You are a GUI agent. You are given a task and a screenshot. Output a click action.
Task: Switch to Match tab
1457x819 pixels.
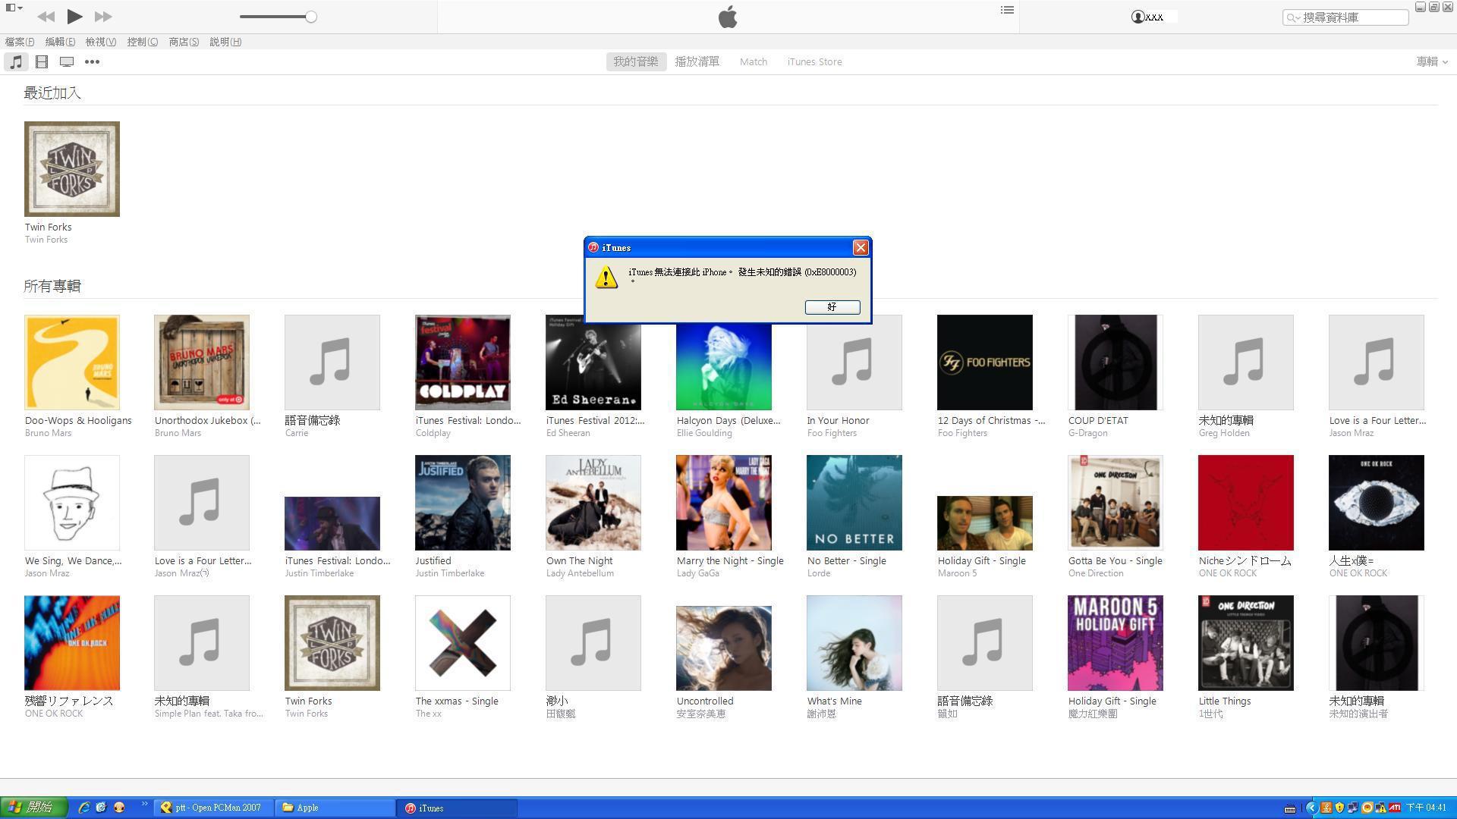(x=754, y=61)
